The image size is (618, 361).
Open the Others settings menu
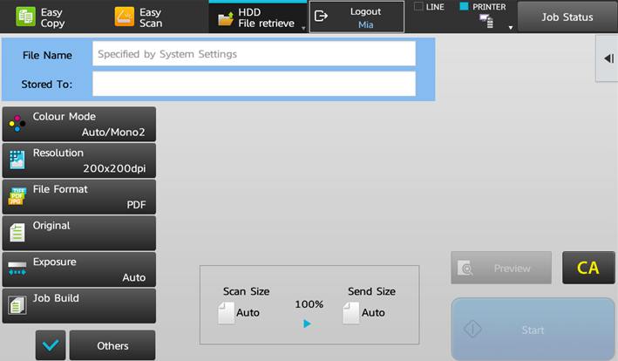point(112,345)
